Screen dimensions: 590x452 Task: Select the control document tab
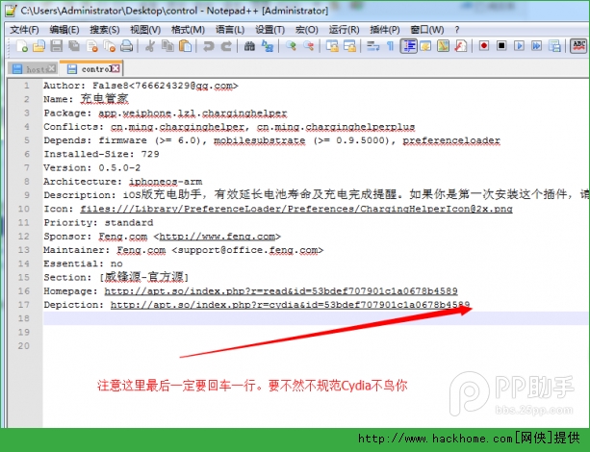[90, 69]
